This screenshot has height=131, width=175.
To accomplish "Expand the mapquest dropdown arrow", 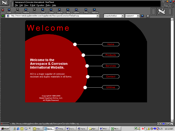I will (138, 16).
